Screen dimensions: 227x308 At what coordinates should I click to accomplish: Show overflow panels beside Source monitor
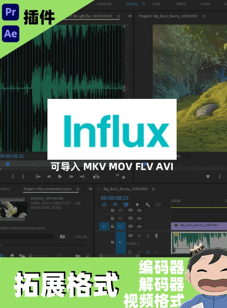tap(130, 16)
